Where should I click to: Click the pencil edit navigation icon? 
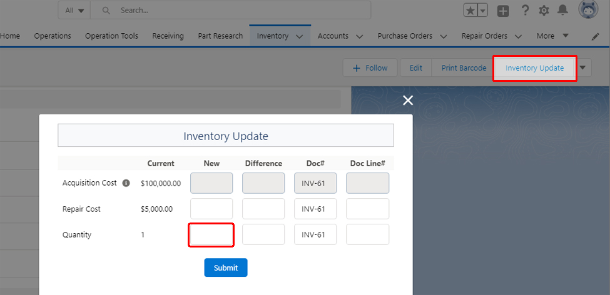595,36
